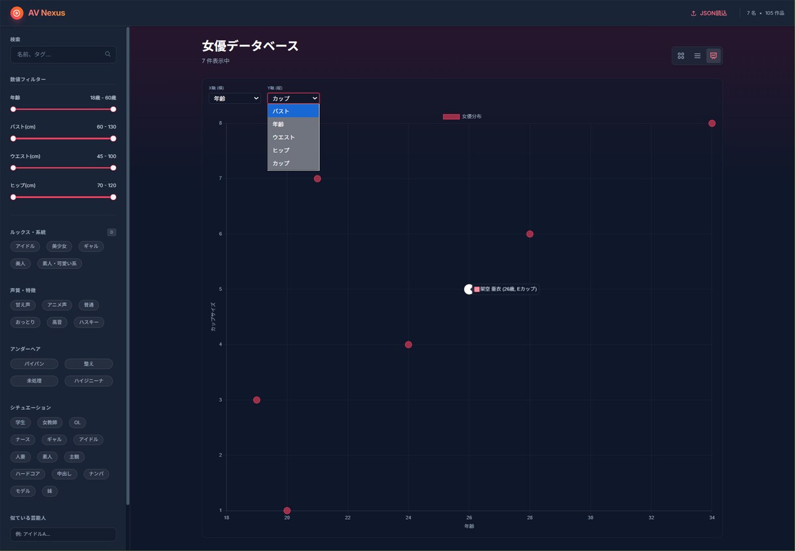The width and height of the screenshot is (795, 551).
Task: Enable the 素人・可愛い系 tag filter
Action: click(x=59, y=263)
